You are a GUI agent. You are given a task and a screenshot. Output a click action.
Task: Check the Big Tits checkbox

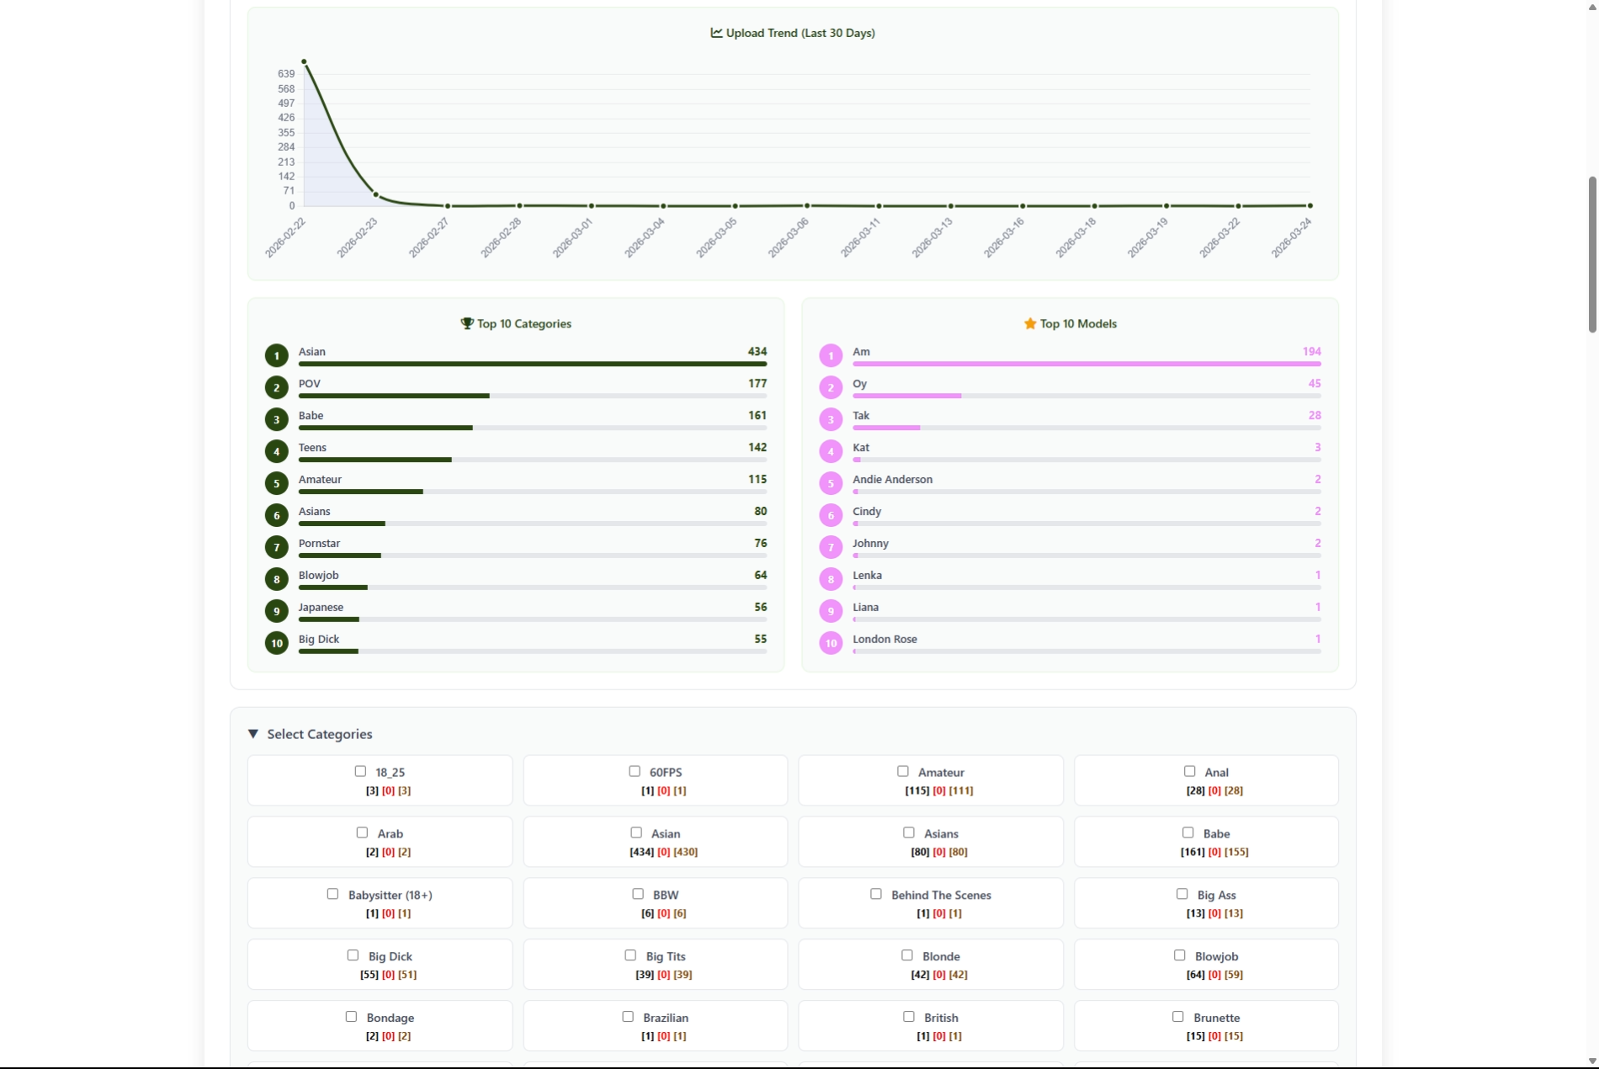(629, 955)
